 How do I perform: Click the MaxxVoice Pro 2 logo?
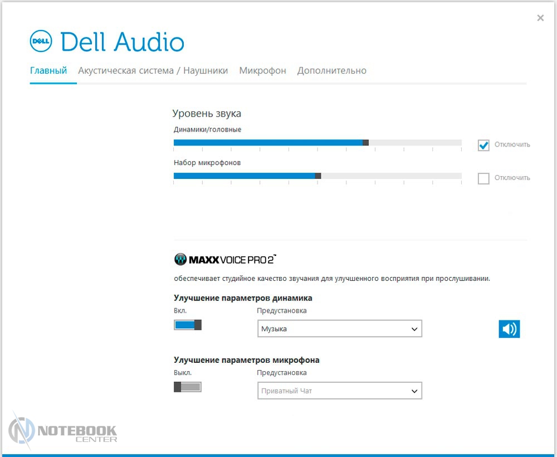pyautogui.click(x=225, y=259)
